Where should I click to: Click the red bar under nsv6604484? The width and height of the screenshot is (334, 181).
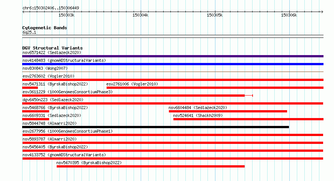pyautogui.click(x=228, y=111)
